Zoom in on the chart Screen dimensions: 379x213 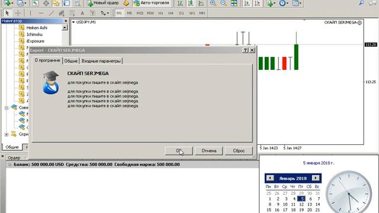[x=213, y=3]
